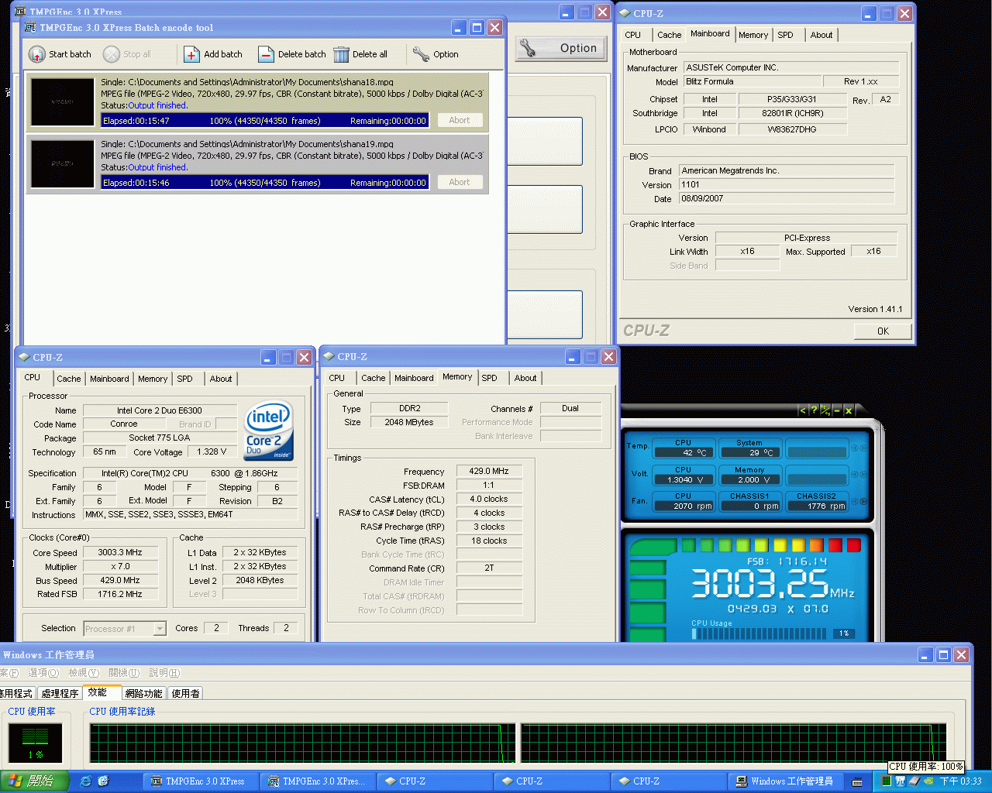
Task: Click OK in the CPU-Z Mainboard window
Action: click(883, 331)
